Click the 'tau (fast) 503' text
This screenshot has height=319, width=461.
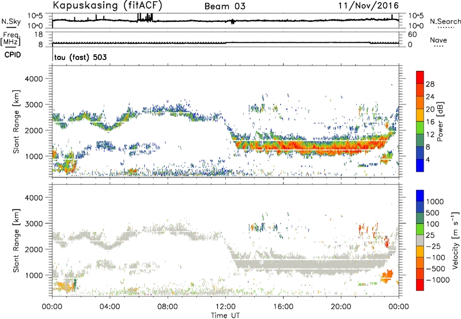coord(81,57)
